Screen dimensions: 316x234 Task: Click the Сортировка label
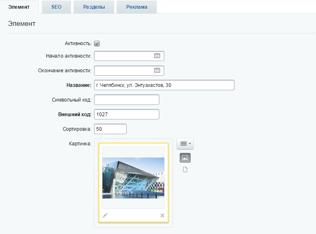[x=77, y=129]
